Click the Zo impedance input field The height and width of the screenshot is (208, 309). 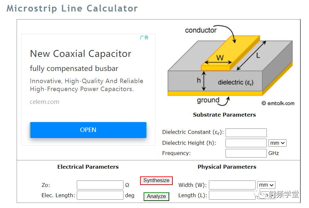coord(100,185)
